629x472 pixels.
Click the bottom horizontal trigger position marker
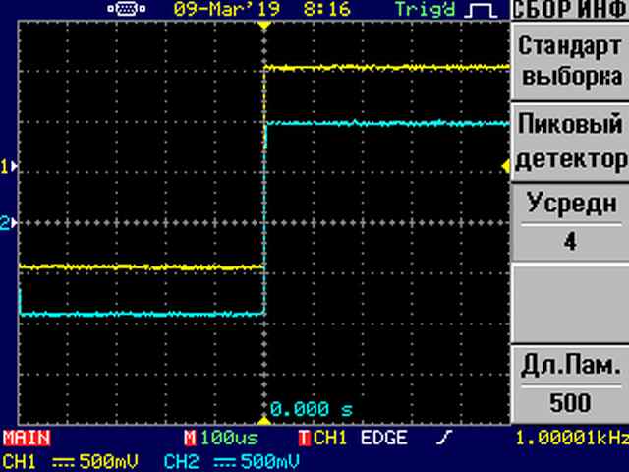pos(264,420)
